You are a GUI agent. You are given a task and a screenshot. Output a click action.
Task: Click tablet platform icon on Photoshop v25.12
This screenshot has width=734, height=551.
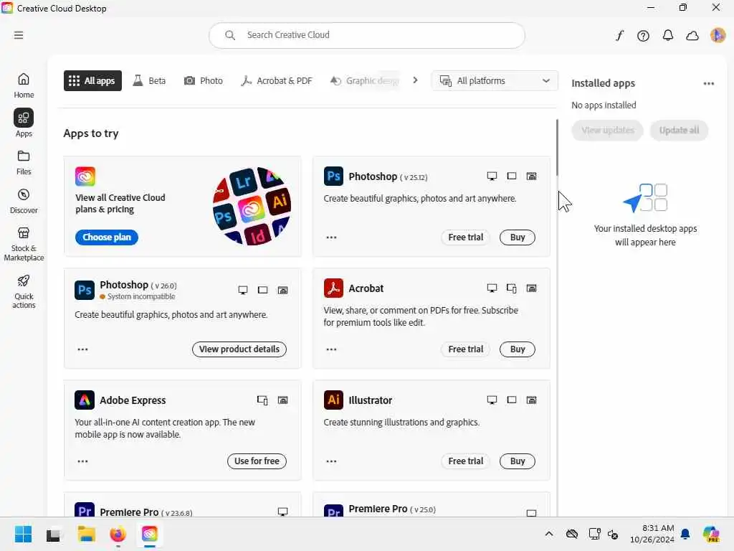[x=512, y=176]
